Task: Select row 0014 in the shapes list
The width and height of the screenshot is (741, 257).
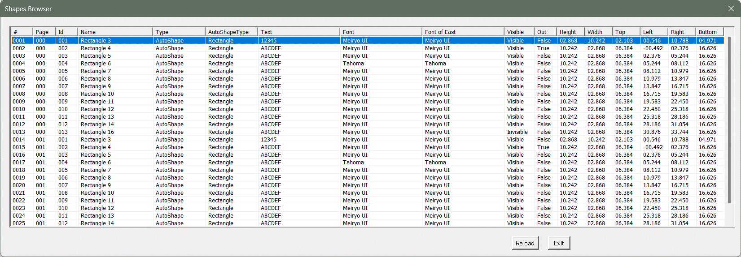Action: [19, 140]
